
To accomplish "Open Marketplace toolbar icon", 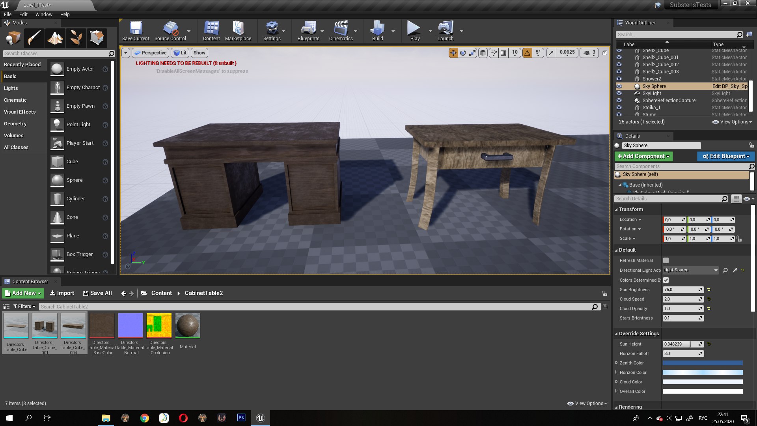I will 238,31.
